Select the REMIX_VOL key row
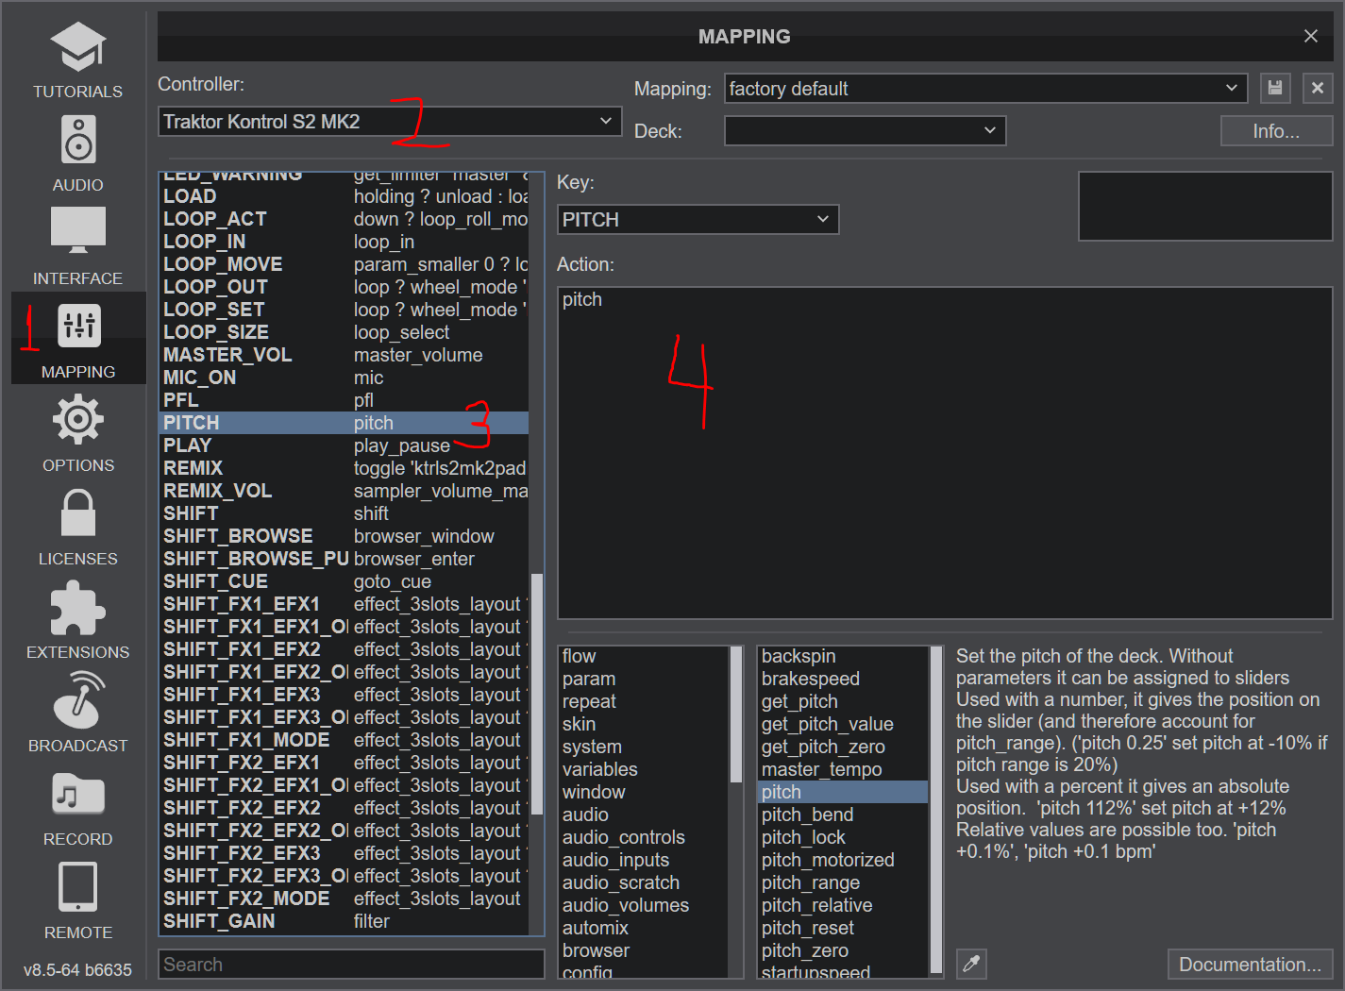 (x=345, y=491)
